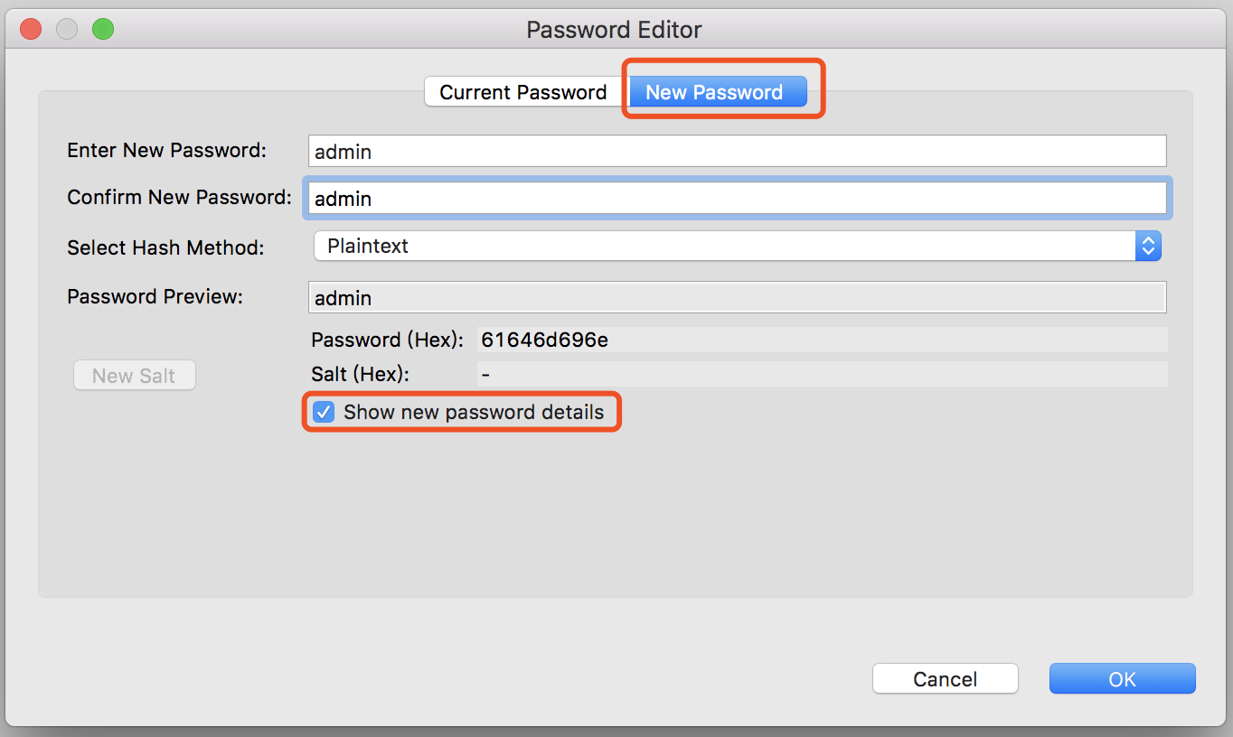Click the checkmark inside the details checkbox

pos(323,412)
